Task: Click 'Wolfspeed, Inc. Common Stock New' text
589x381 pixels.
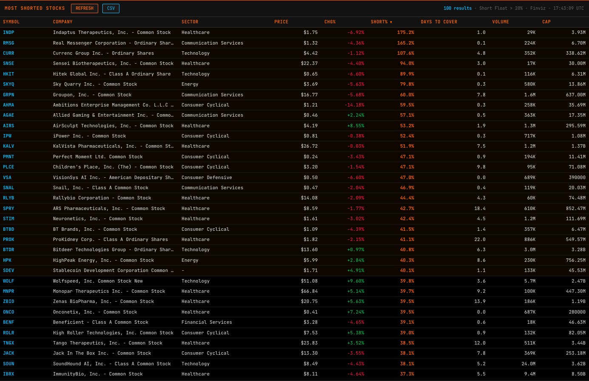Action: [98, 281]
